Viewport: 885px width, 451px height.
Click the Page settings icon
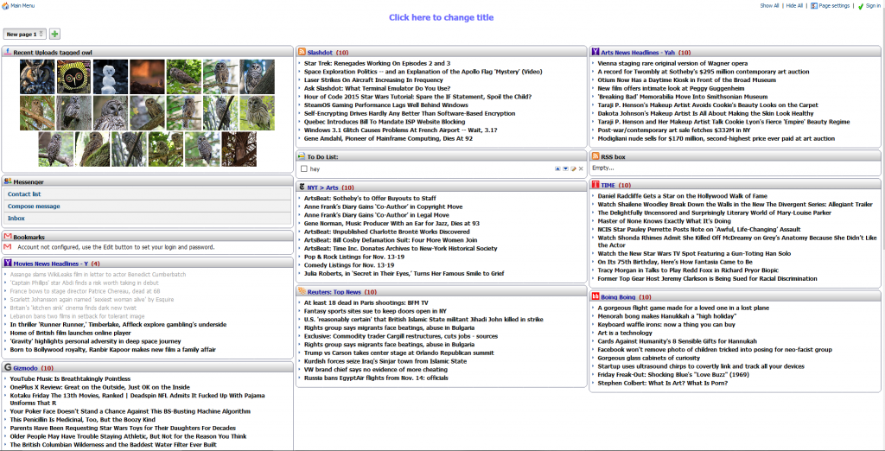(x=814, y=6)
